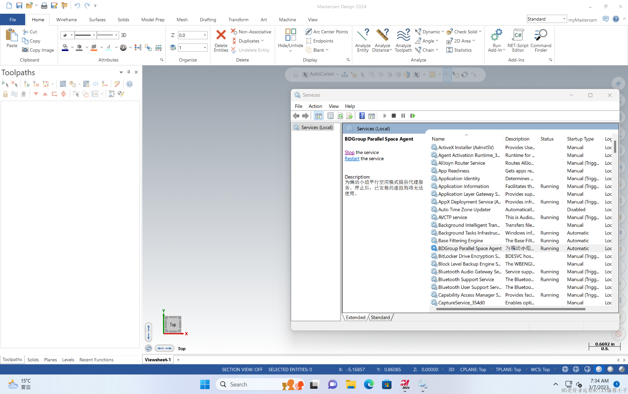This screenshot has height=394, width=628.
Task: Switch to the Levels manager tab
Action: pyautogui.click(x=68, y=360)
